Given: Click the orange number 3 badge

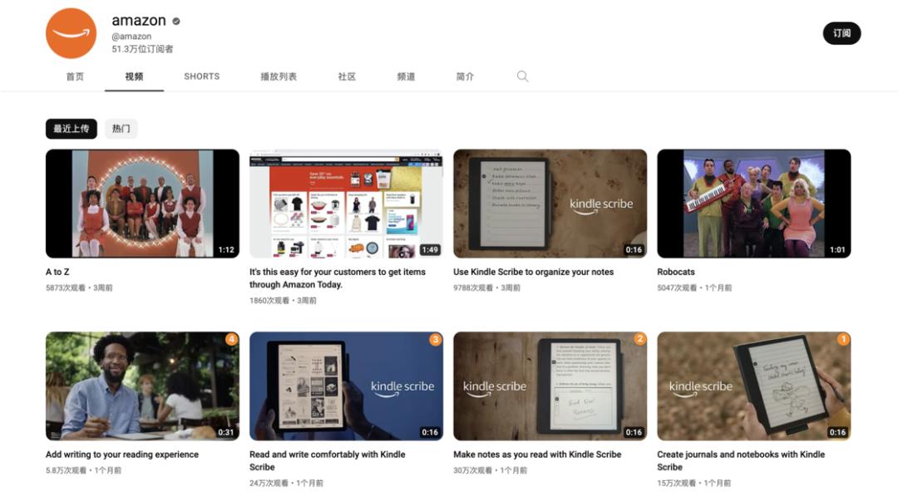Looking at the screenshot, I should 435,339.
